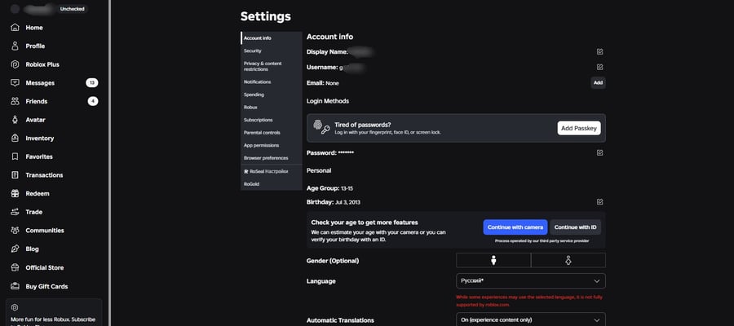Open the Account info settings tab
This screenshot has width=734, height=326.
(x=272, y=37)
